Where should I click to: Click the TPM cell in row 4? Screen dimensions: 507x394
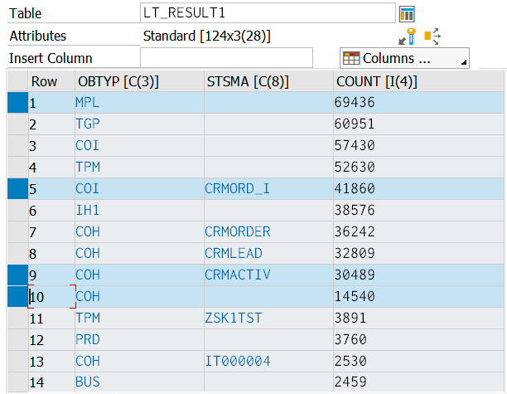[x=139, y=168]
